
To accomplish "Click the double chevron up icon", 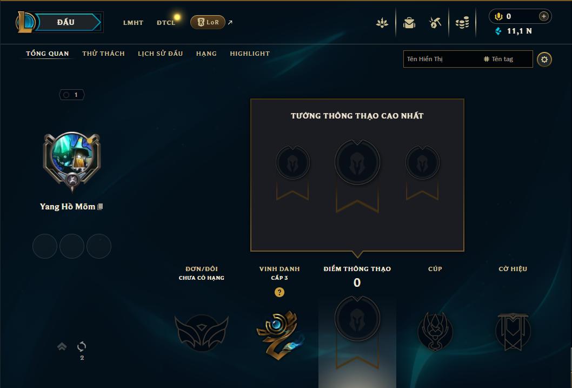I will (x=62, y=346).
